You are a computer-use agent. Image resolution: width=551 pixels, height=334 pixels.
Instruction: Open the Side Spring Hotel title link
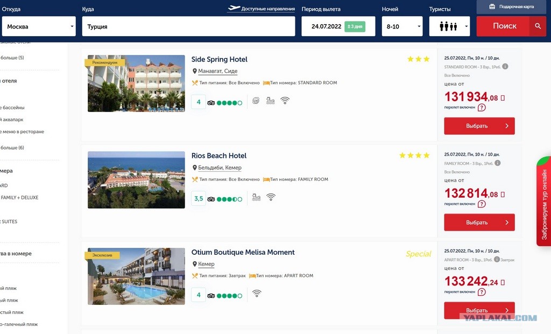(x=220, y=59)
